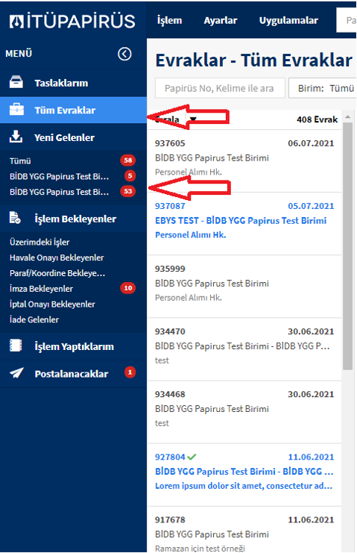Screen dimensions: 357x553
Task: Click the badge showing 5 unread
Action: tap(130, 175)
